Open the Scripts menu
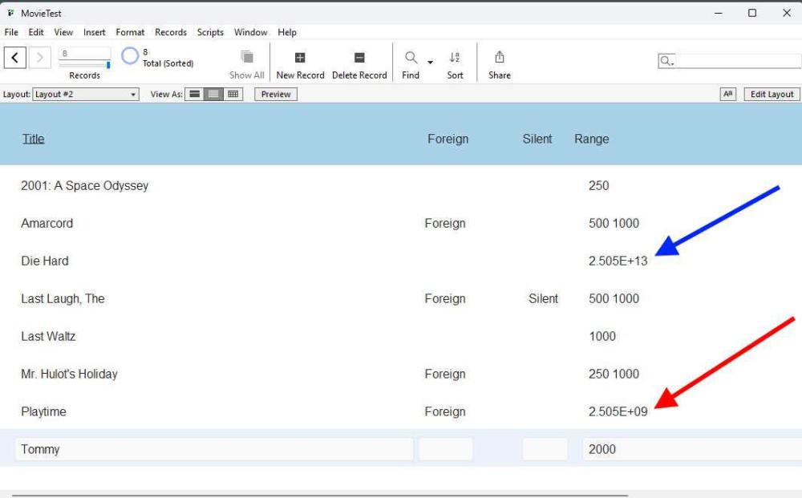Screen dimensions: 802x498 pyautogui.click(x=210, y=32)
